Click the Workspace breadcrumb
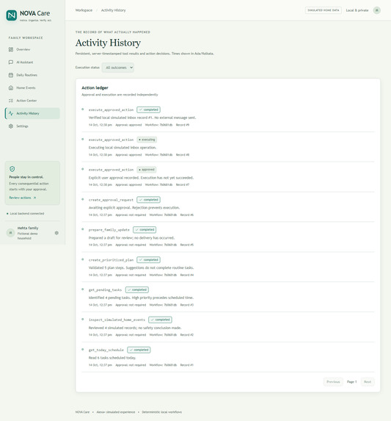The image size is (391, 421). tap(84, 10)
